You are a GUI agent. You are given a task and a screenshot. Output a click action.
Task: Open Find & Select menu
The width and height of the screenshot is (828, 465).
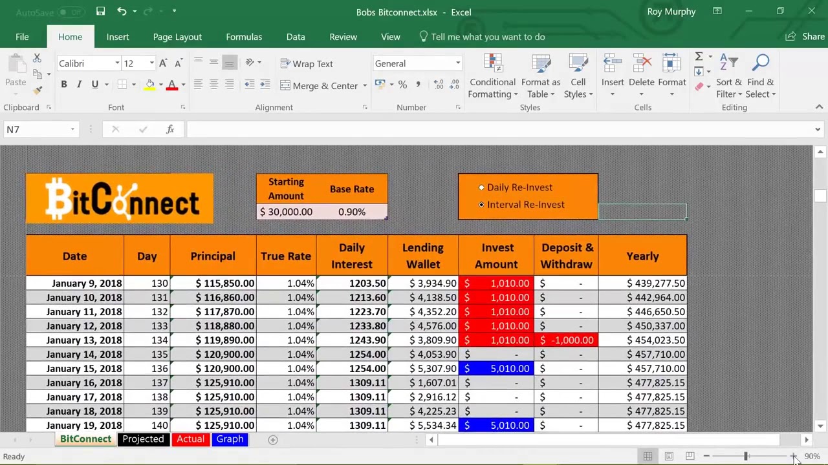pos(761,76)
